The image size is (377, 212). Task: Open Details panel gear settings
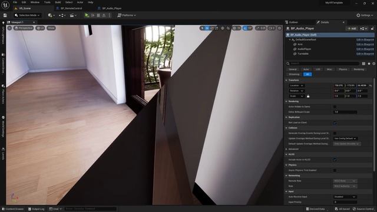click(x=374, y=64)
